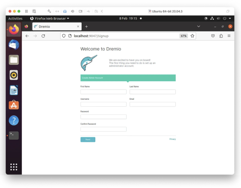
Task: Open the Pocket save icon
Action: coord(213,36)
